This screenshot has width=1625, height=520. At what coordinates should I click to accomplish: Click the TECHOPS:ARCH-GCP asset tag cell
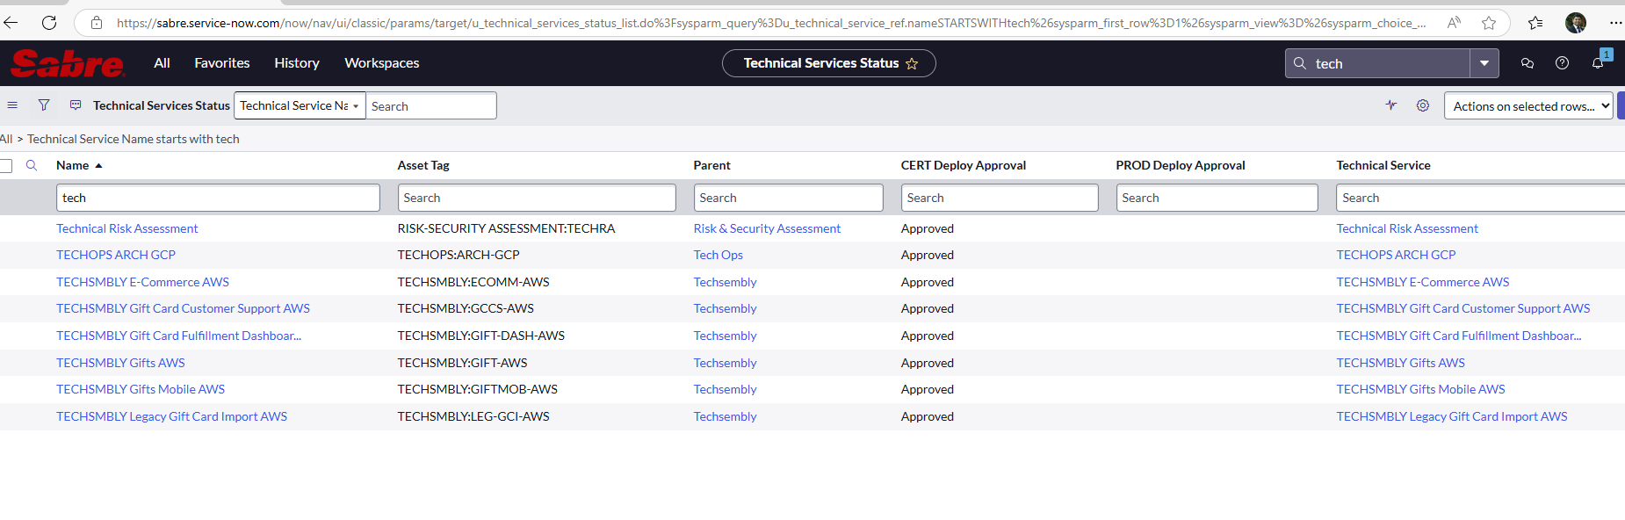[459, 255]
